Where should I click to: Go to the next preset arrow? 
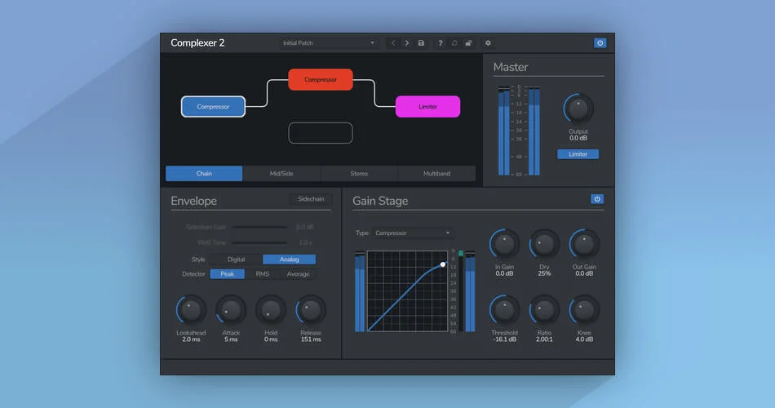pos(407,43)
